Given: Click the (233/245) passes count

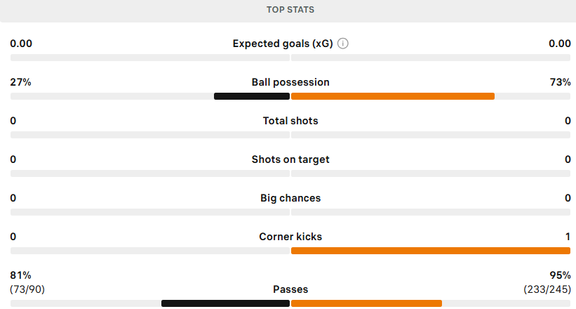Looking at the screenshot, I should coord(547,289).
